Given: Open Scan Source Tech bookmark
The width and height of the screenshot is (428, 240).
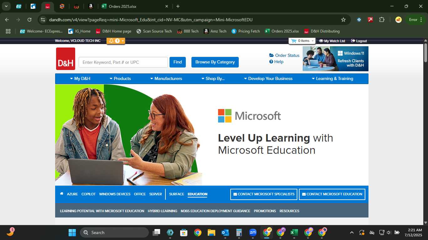Looking at the screenshot, I should 154,31.
